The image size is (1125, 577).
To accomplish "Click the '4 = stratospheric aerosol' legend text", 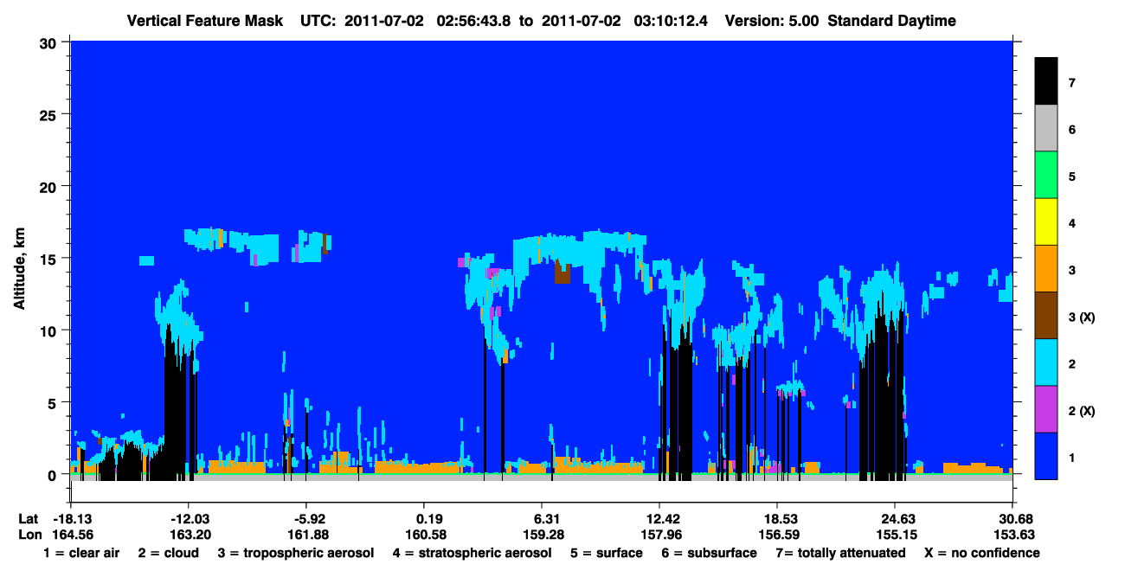I will pos(472,553).
